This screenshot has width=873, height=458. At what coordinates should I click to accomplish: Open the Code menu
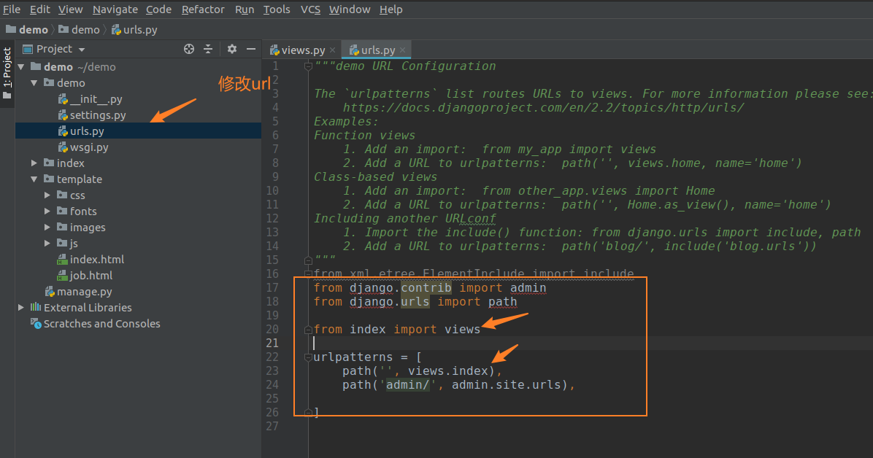158,9
